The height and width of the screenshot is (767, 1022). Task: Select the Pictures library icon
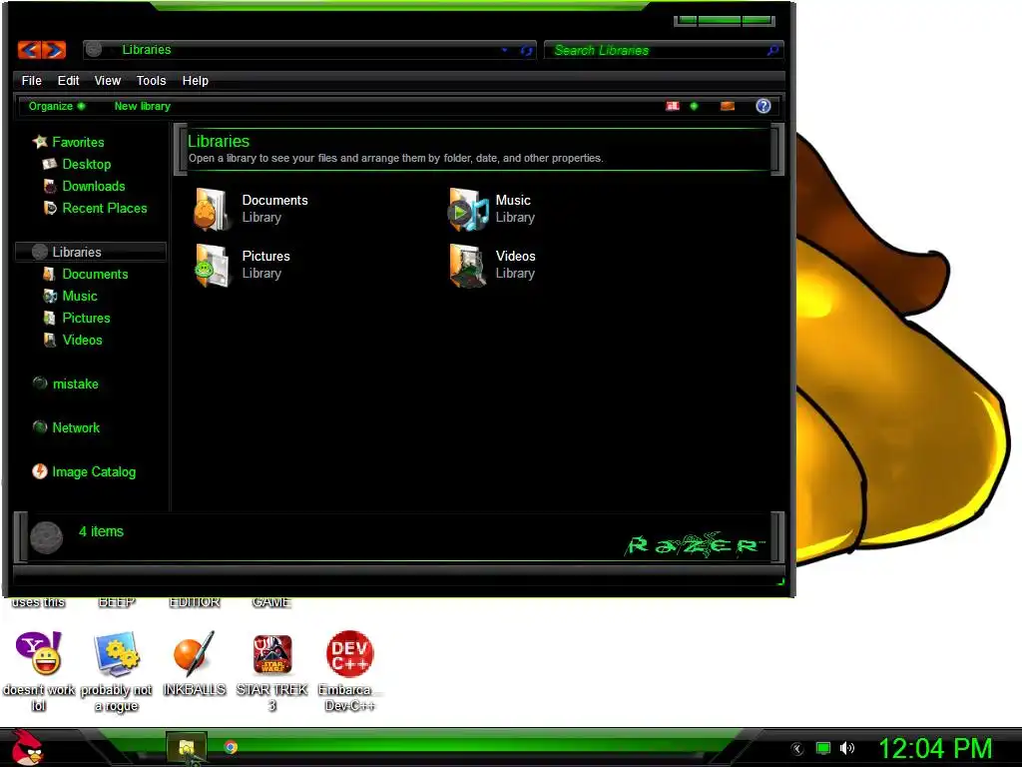pos(212,265)
